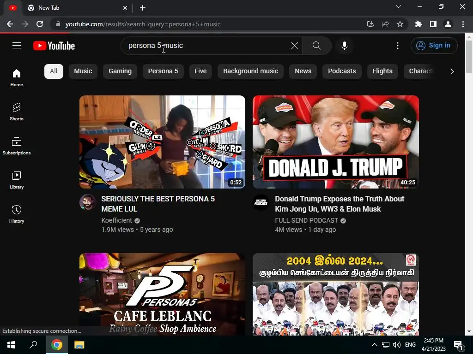Visit the FULL SEND PODCAST channel name link
The height and width of the screenshot is (354, 473).
click(x=307, y=220)
